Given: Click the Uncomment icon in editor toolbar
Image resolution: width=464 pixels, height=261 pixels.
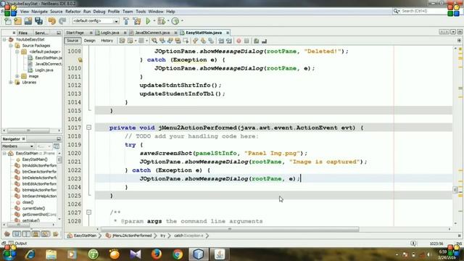Looking at the screenshot, I should click(x=264, y=41).
